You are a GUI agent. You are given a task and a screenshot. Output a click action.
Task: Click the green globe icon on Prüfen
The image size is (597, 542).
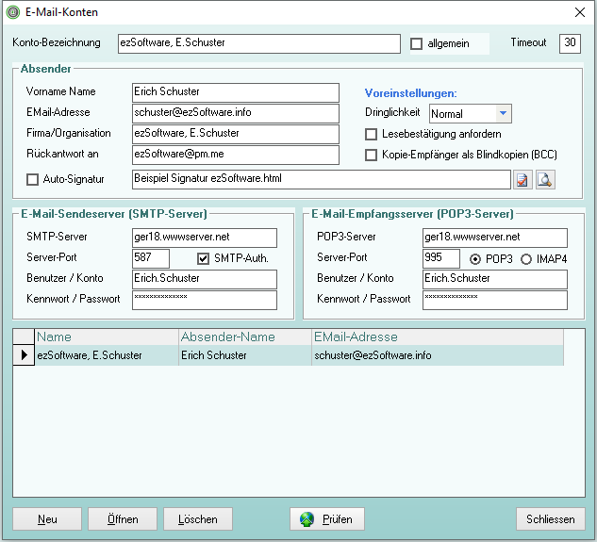tap(307, 519)
